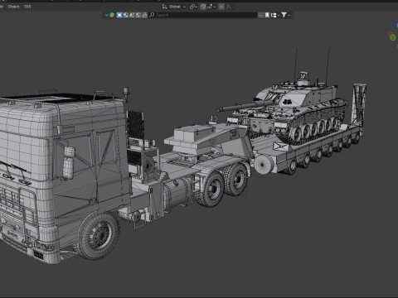Click the green Y axis gizmo circle

coord(392,38)
